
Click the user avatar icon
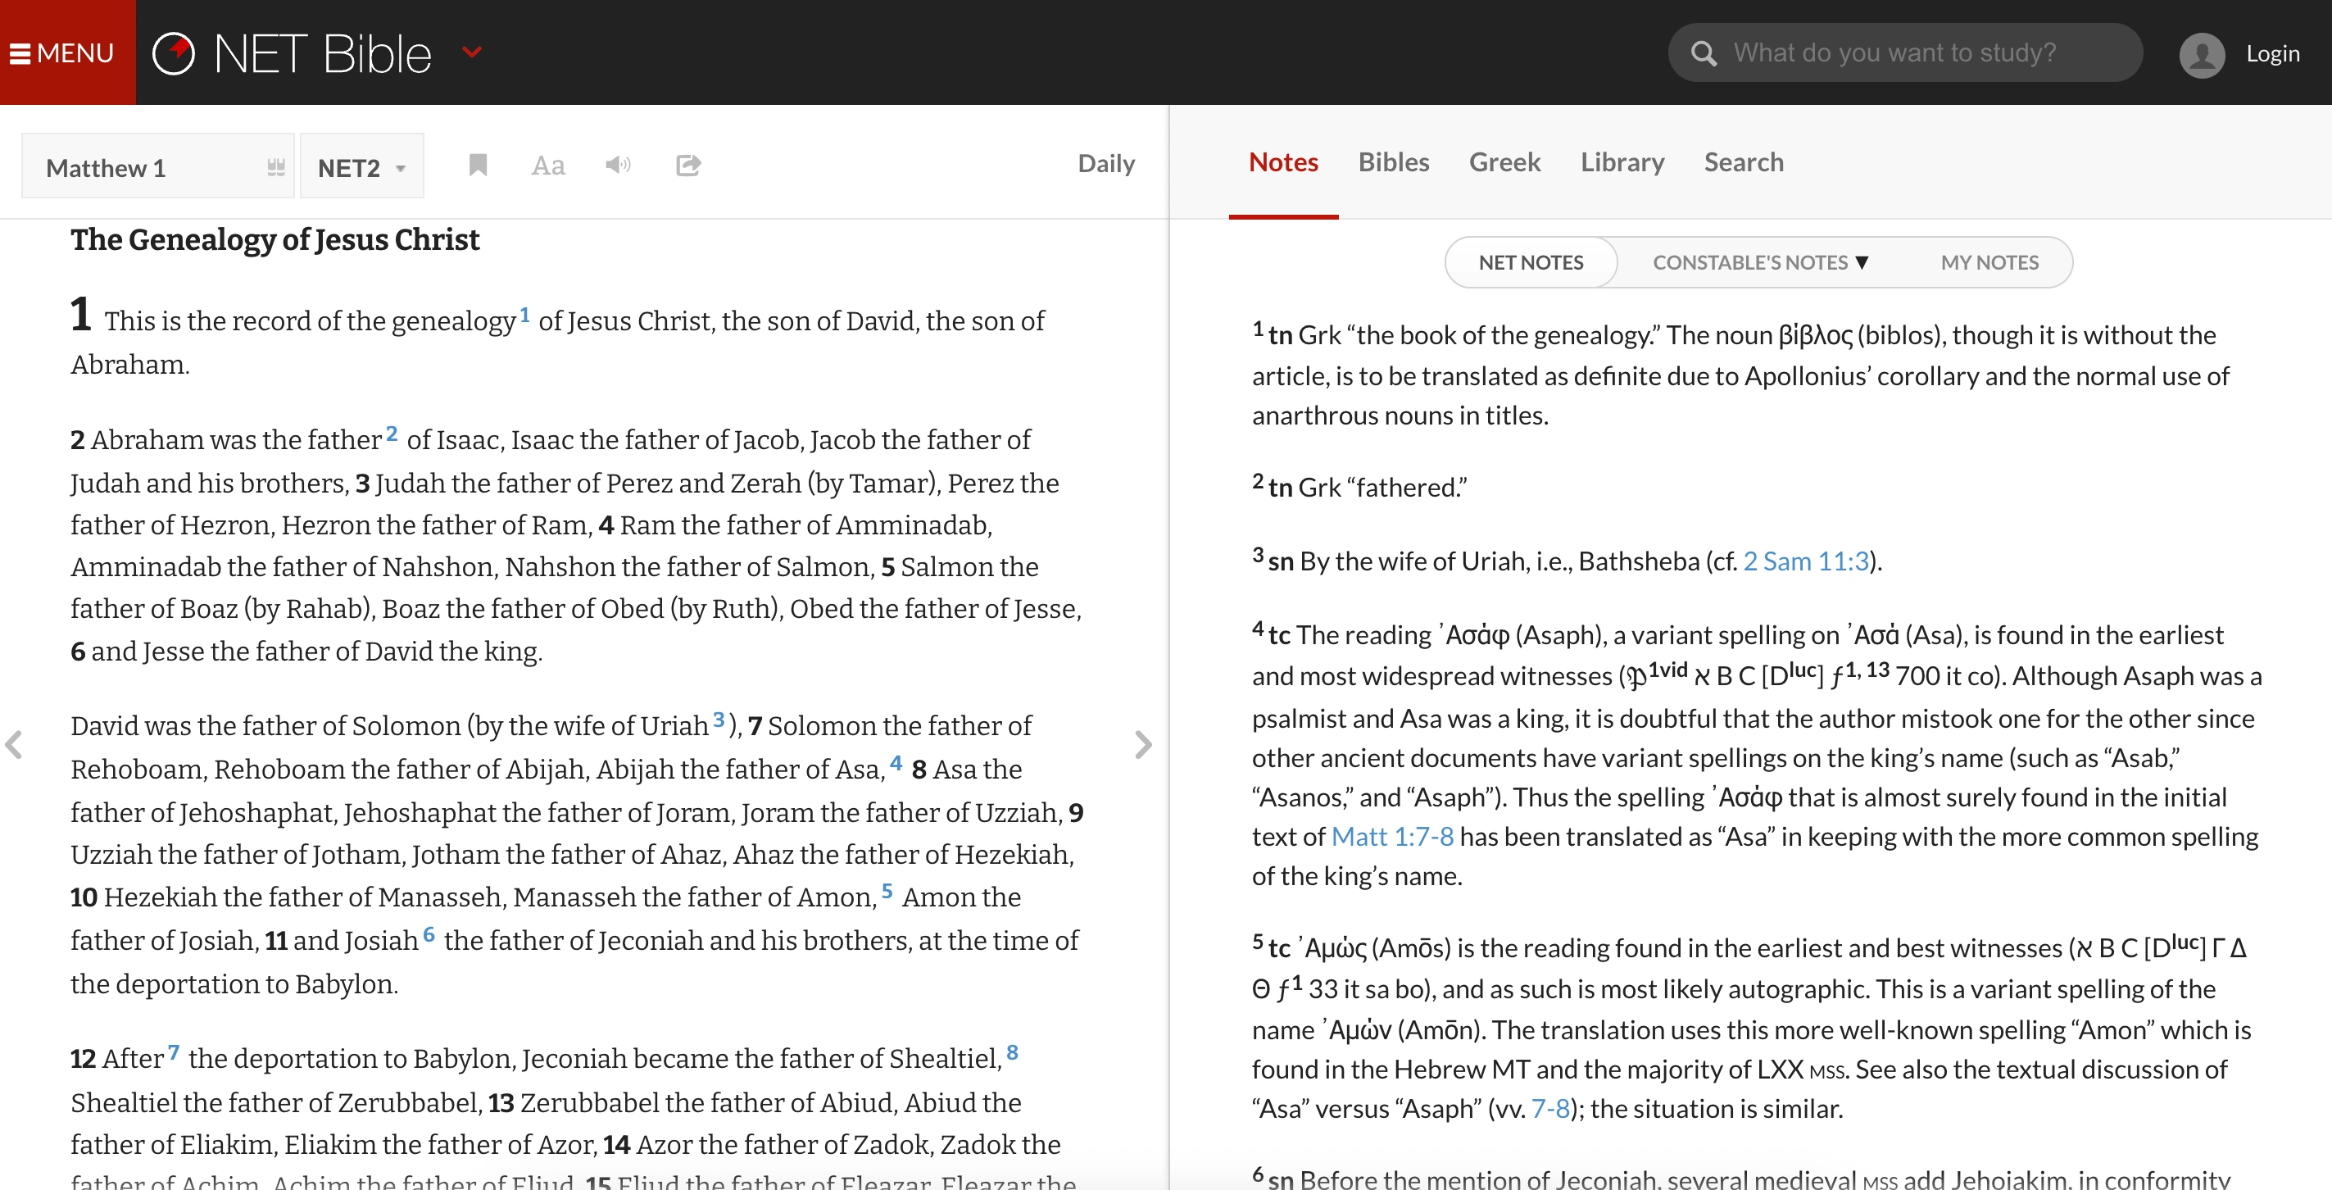point(2202,54)
